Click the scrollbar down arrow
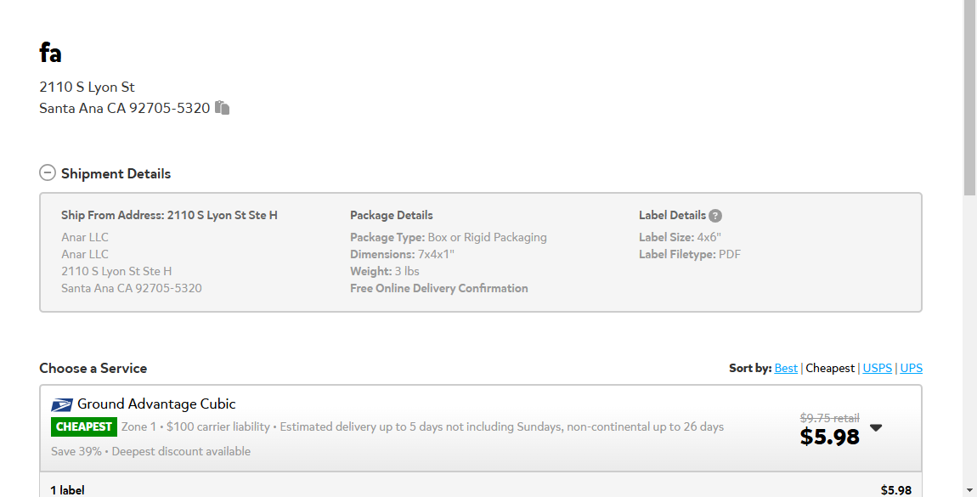Screen dimensions: 977x497 tap(969, 491)
